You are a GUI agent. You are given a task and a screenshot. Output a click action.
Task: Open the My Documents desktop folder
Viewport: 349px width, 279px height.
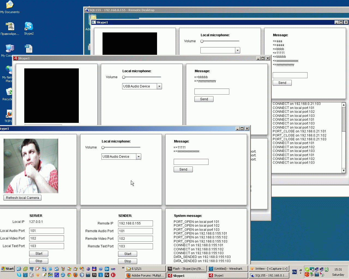coord(10,7)
